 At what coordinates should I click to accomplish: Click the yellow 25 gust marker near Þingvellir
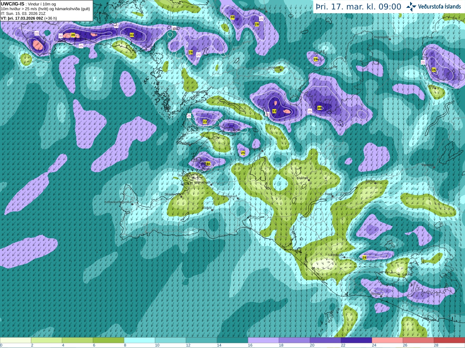243,153
